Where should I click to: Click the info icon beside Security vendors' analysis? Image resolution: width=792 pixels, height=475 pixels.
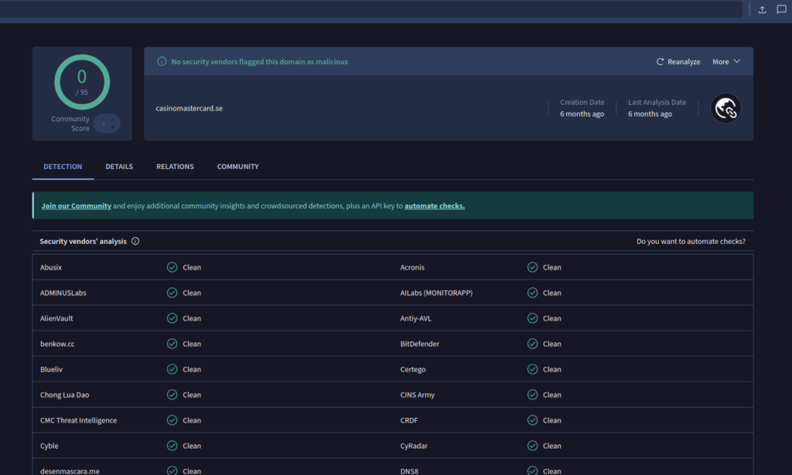[x=135, y=241]
